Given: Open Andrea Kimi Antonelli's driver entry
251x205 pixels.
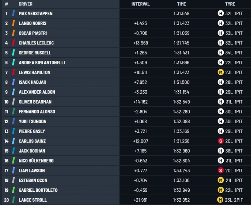Looking at the screenshot, I should tap(42, 63).
